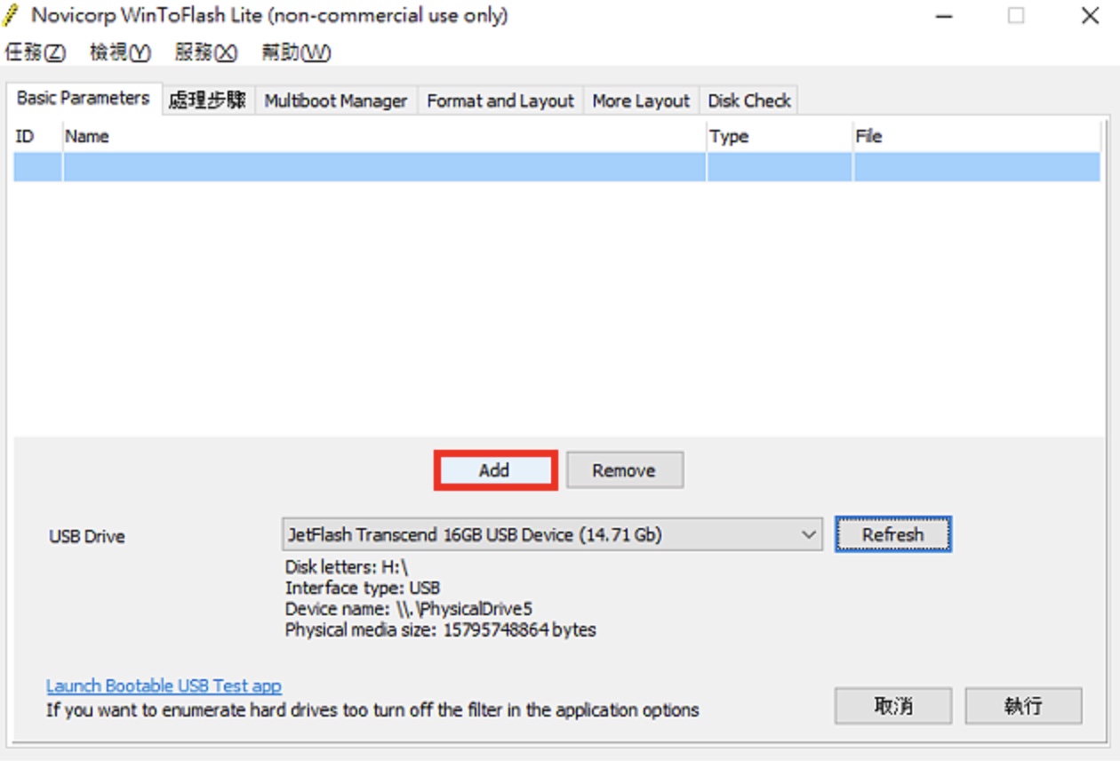Switch to the Basic Parameters tab
The width and height of the screenshot is (1120, 761).
84,98
